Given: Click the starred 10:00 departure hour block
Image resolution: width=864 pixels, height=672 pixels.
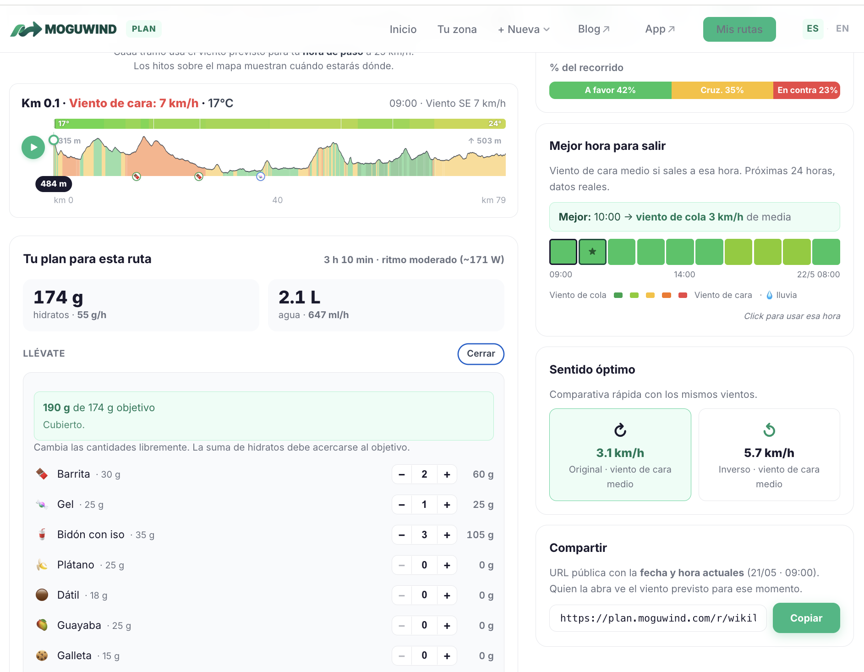Looking at the screenshot, I should tap(592, 252).
